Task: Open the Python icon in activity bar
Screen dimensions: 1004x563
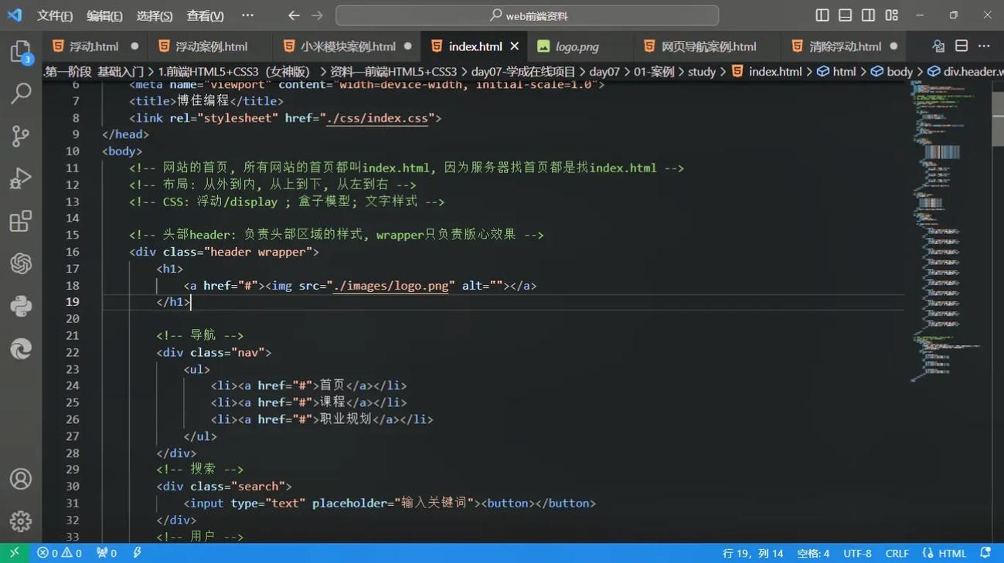Action: tap(21, 306)
